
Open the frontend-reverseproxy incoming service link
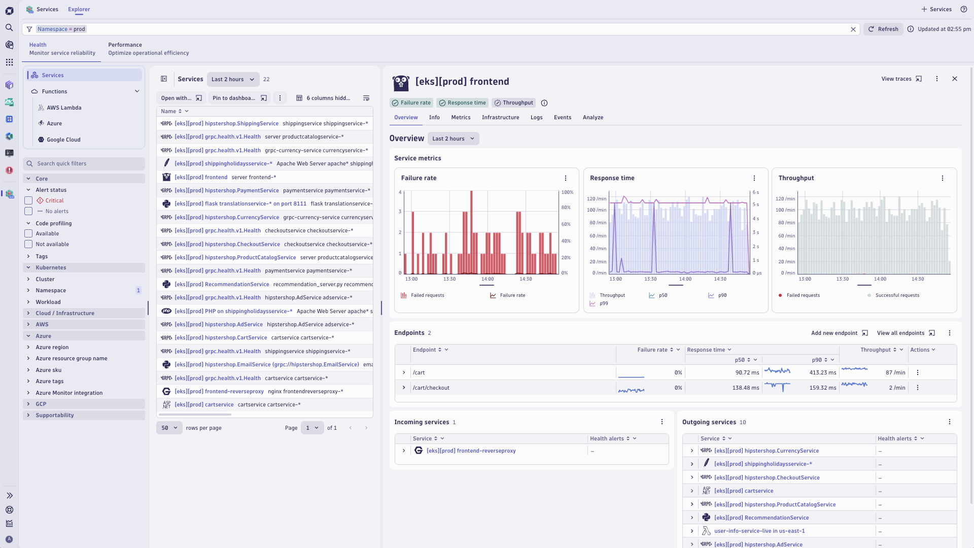(x=471, y=450)
